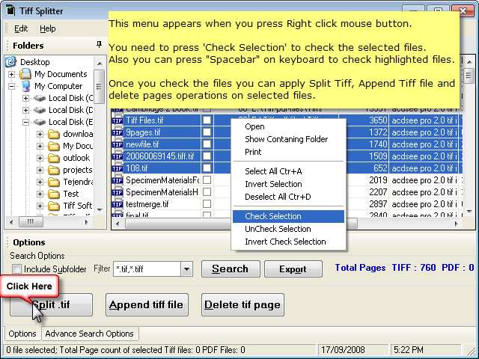This screenshot has height=359, width=479.
Task: Open the Edit menu
Action: [x=21, y=28]
